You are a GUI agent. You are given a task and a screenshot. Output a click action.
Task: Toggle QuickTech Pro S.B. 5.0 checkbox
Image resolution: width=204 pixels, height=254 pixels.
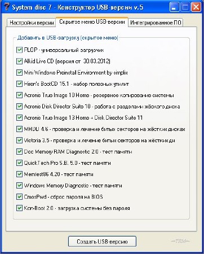pos(19,163)
